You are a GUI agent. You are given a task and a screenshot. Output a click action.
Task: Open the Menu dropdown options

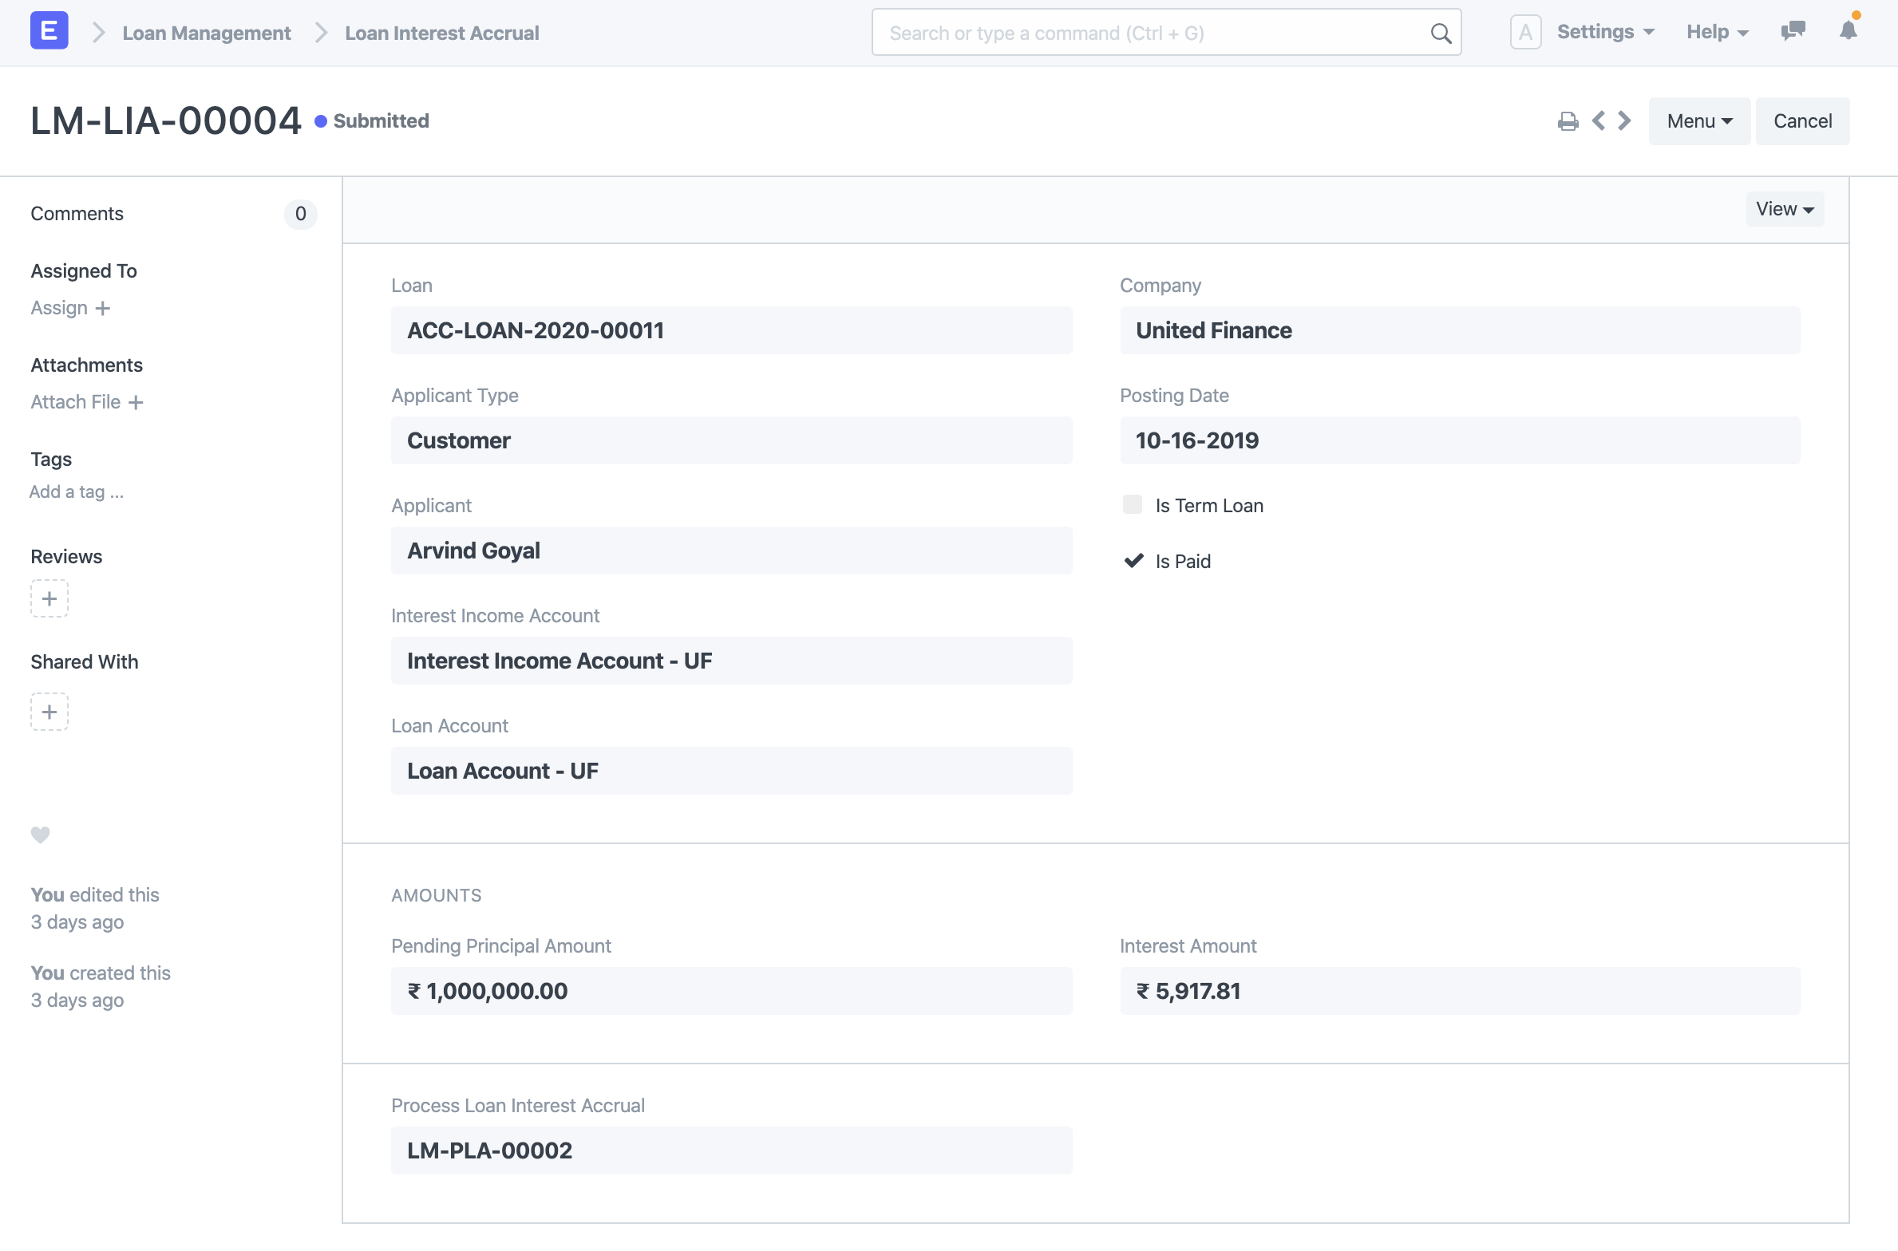click(x=1698, y=120)
